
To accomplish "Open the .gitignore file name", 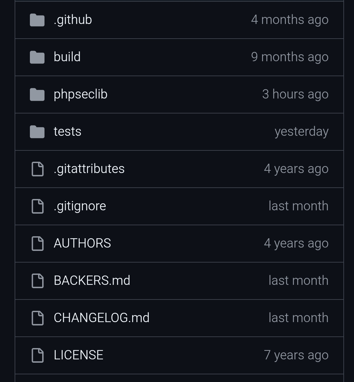I will click(x=80, y=206).
